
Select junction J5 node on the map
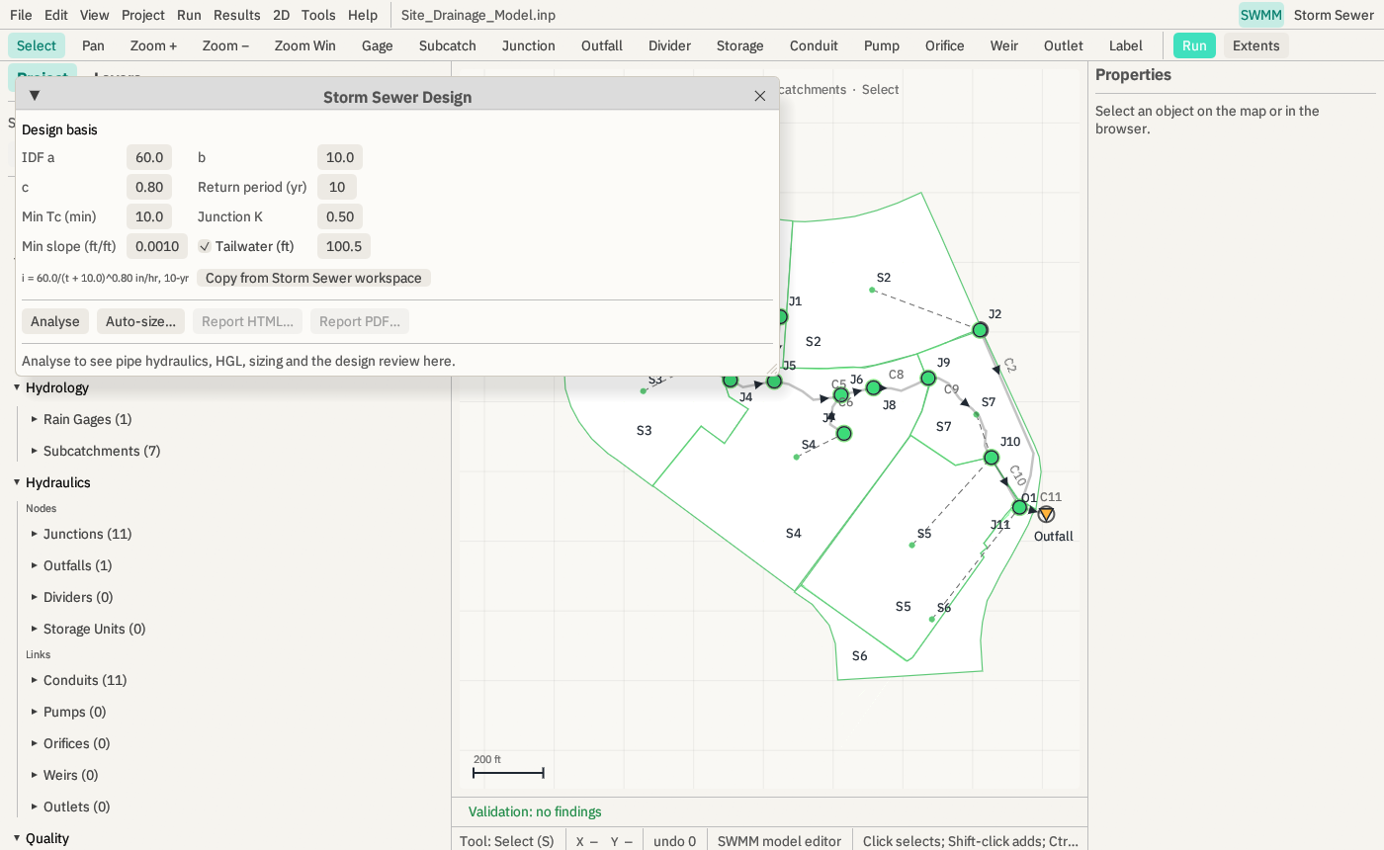[x=774, y=381]
